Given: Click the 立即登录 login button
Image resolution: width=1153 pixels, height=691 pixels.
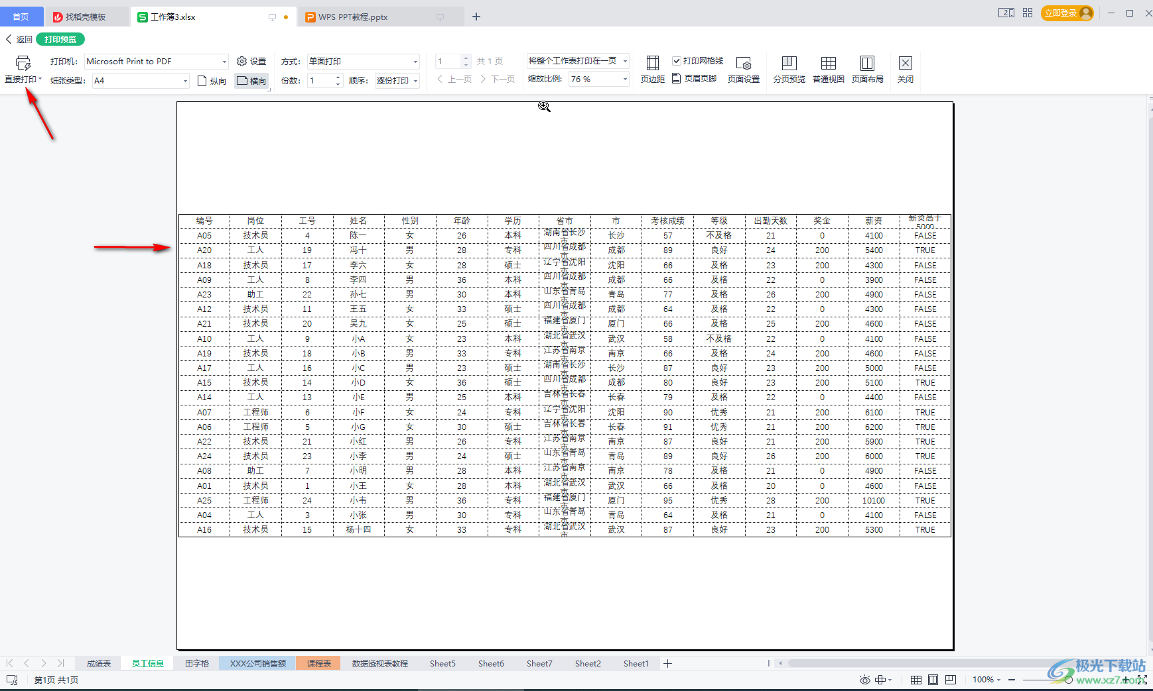Looking at the screenshot, I should 1067,13.
